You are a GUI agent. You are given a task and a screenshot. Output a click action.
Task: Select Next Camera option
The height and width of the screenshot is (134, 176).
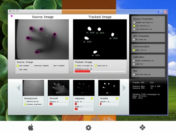click(52, 66)
